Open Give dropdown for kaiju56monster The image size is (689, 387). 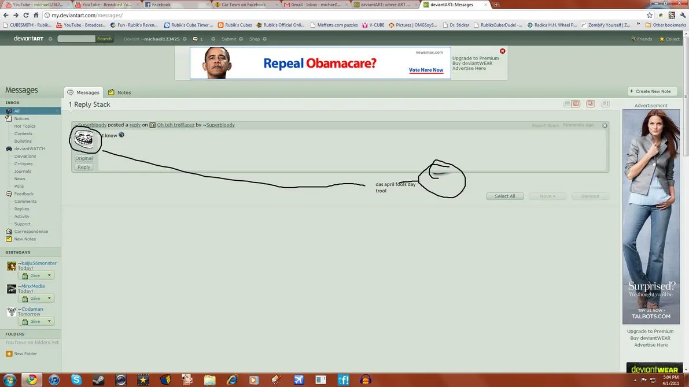click(x=49, y=276)
